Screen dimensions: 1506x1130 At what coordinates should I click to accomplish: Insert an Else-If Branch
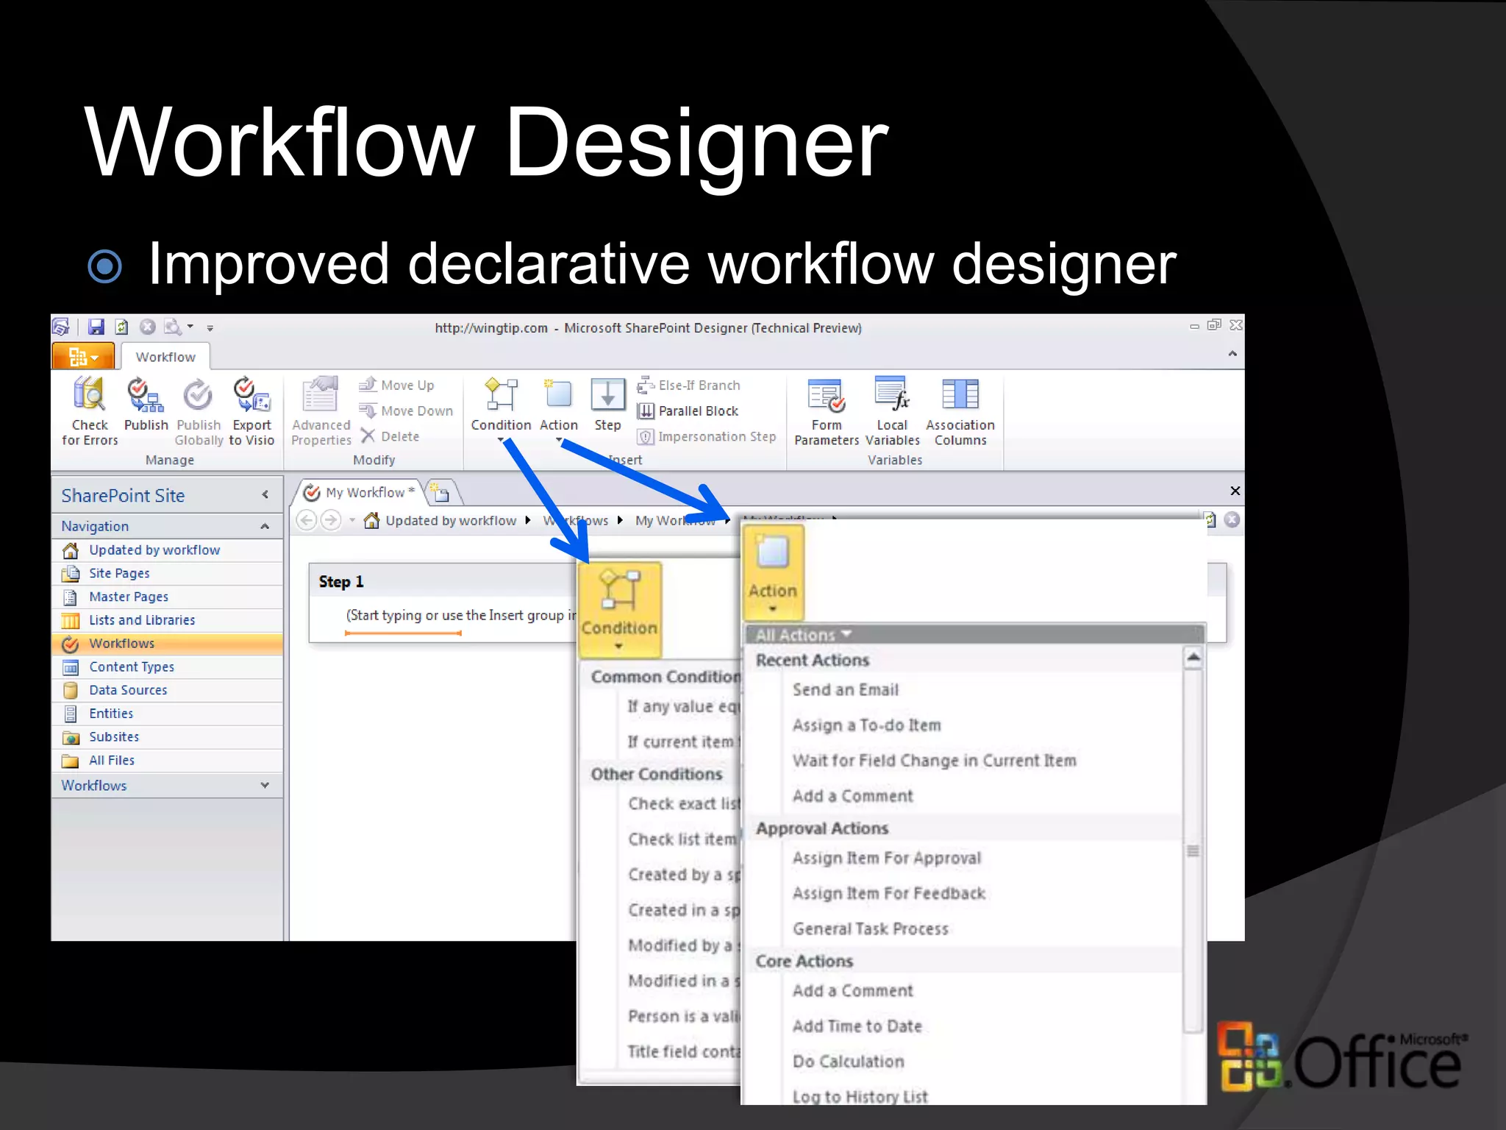[688, 385]
